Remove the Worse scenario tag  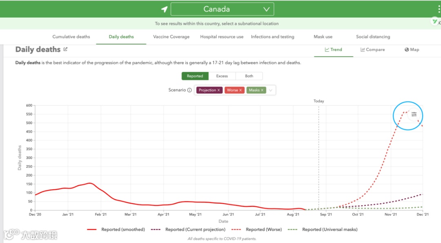pyautogui.click(x=241, y=90)
